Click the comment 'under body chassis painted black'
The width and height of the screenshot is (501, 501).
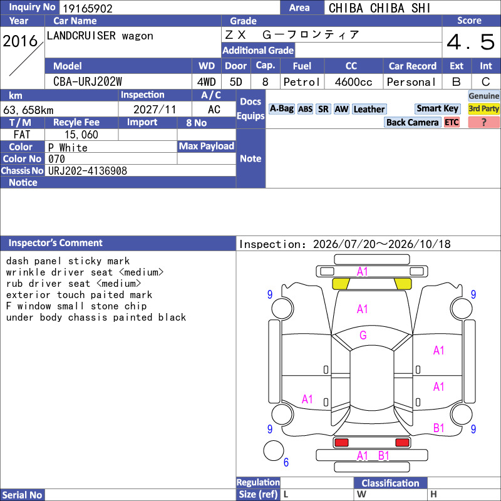96,318
